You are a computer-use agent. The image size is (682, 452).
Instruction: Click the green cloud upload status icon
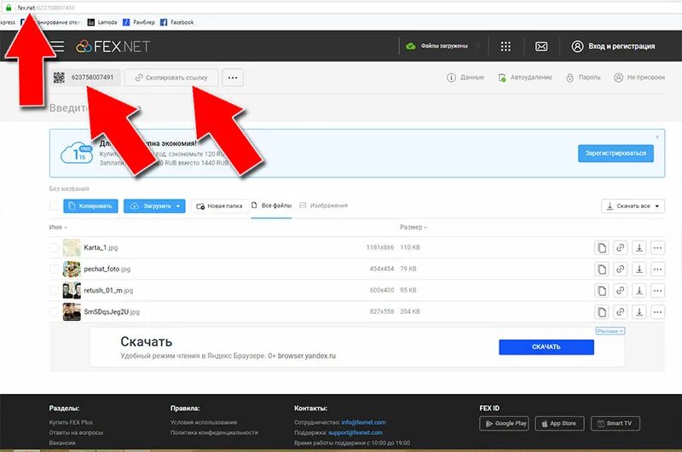411,46
